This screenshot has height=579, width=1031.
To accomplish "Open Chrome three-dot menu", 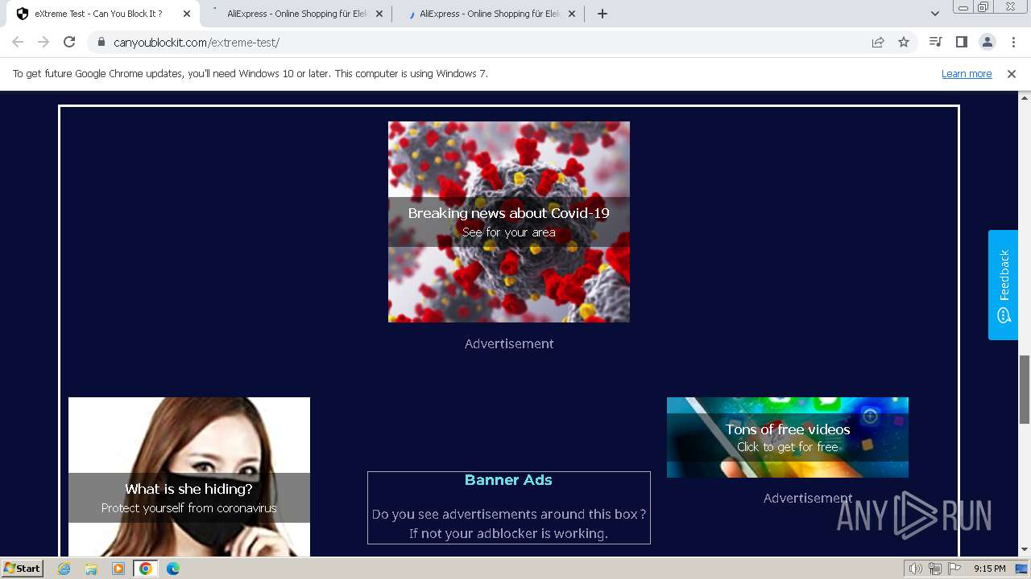I will 1012,42.
